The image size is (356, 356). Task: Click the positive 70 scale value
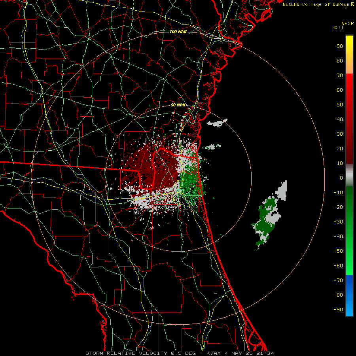coord(340,76)
